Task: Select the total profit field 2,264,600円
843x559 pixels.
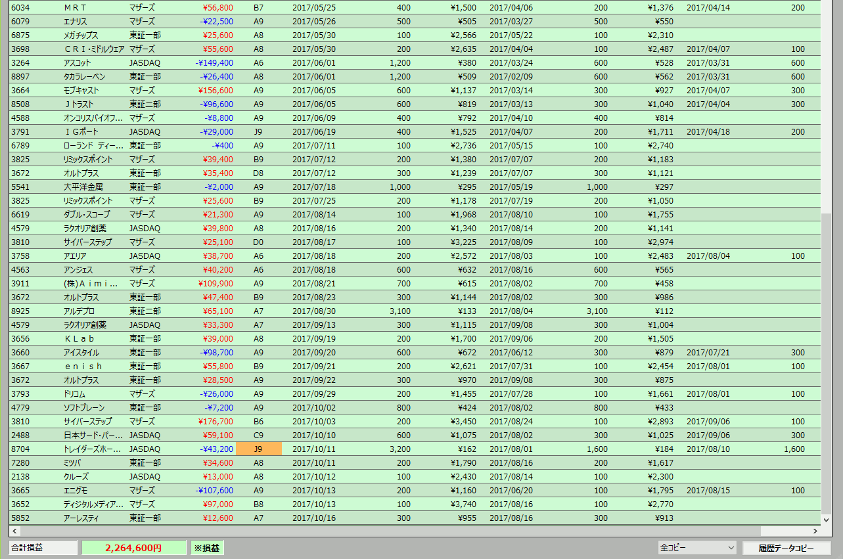Action: coord(134,548)
